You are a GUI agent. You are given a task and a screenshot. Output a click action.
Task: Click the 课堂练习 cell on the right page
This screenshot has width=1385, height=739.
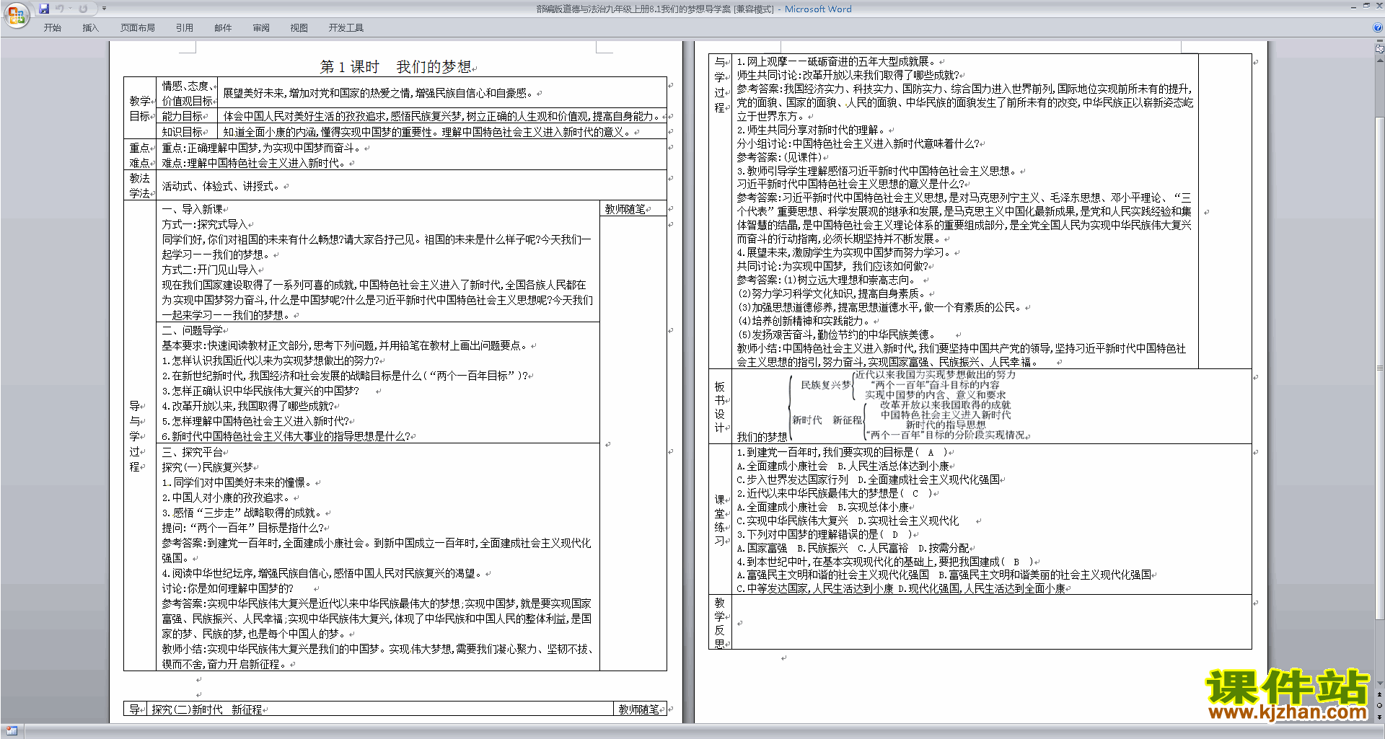pos(720,519)
